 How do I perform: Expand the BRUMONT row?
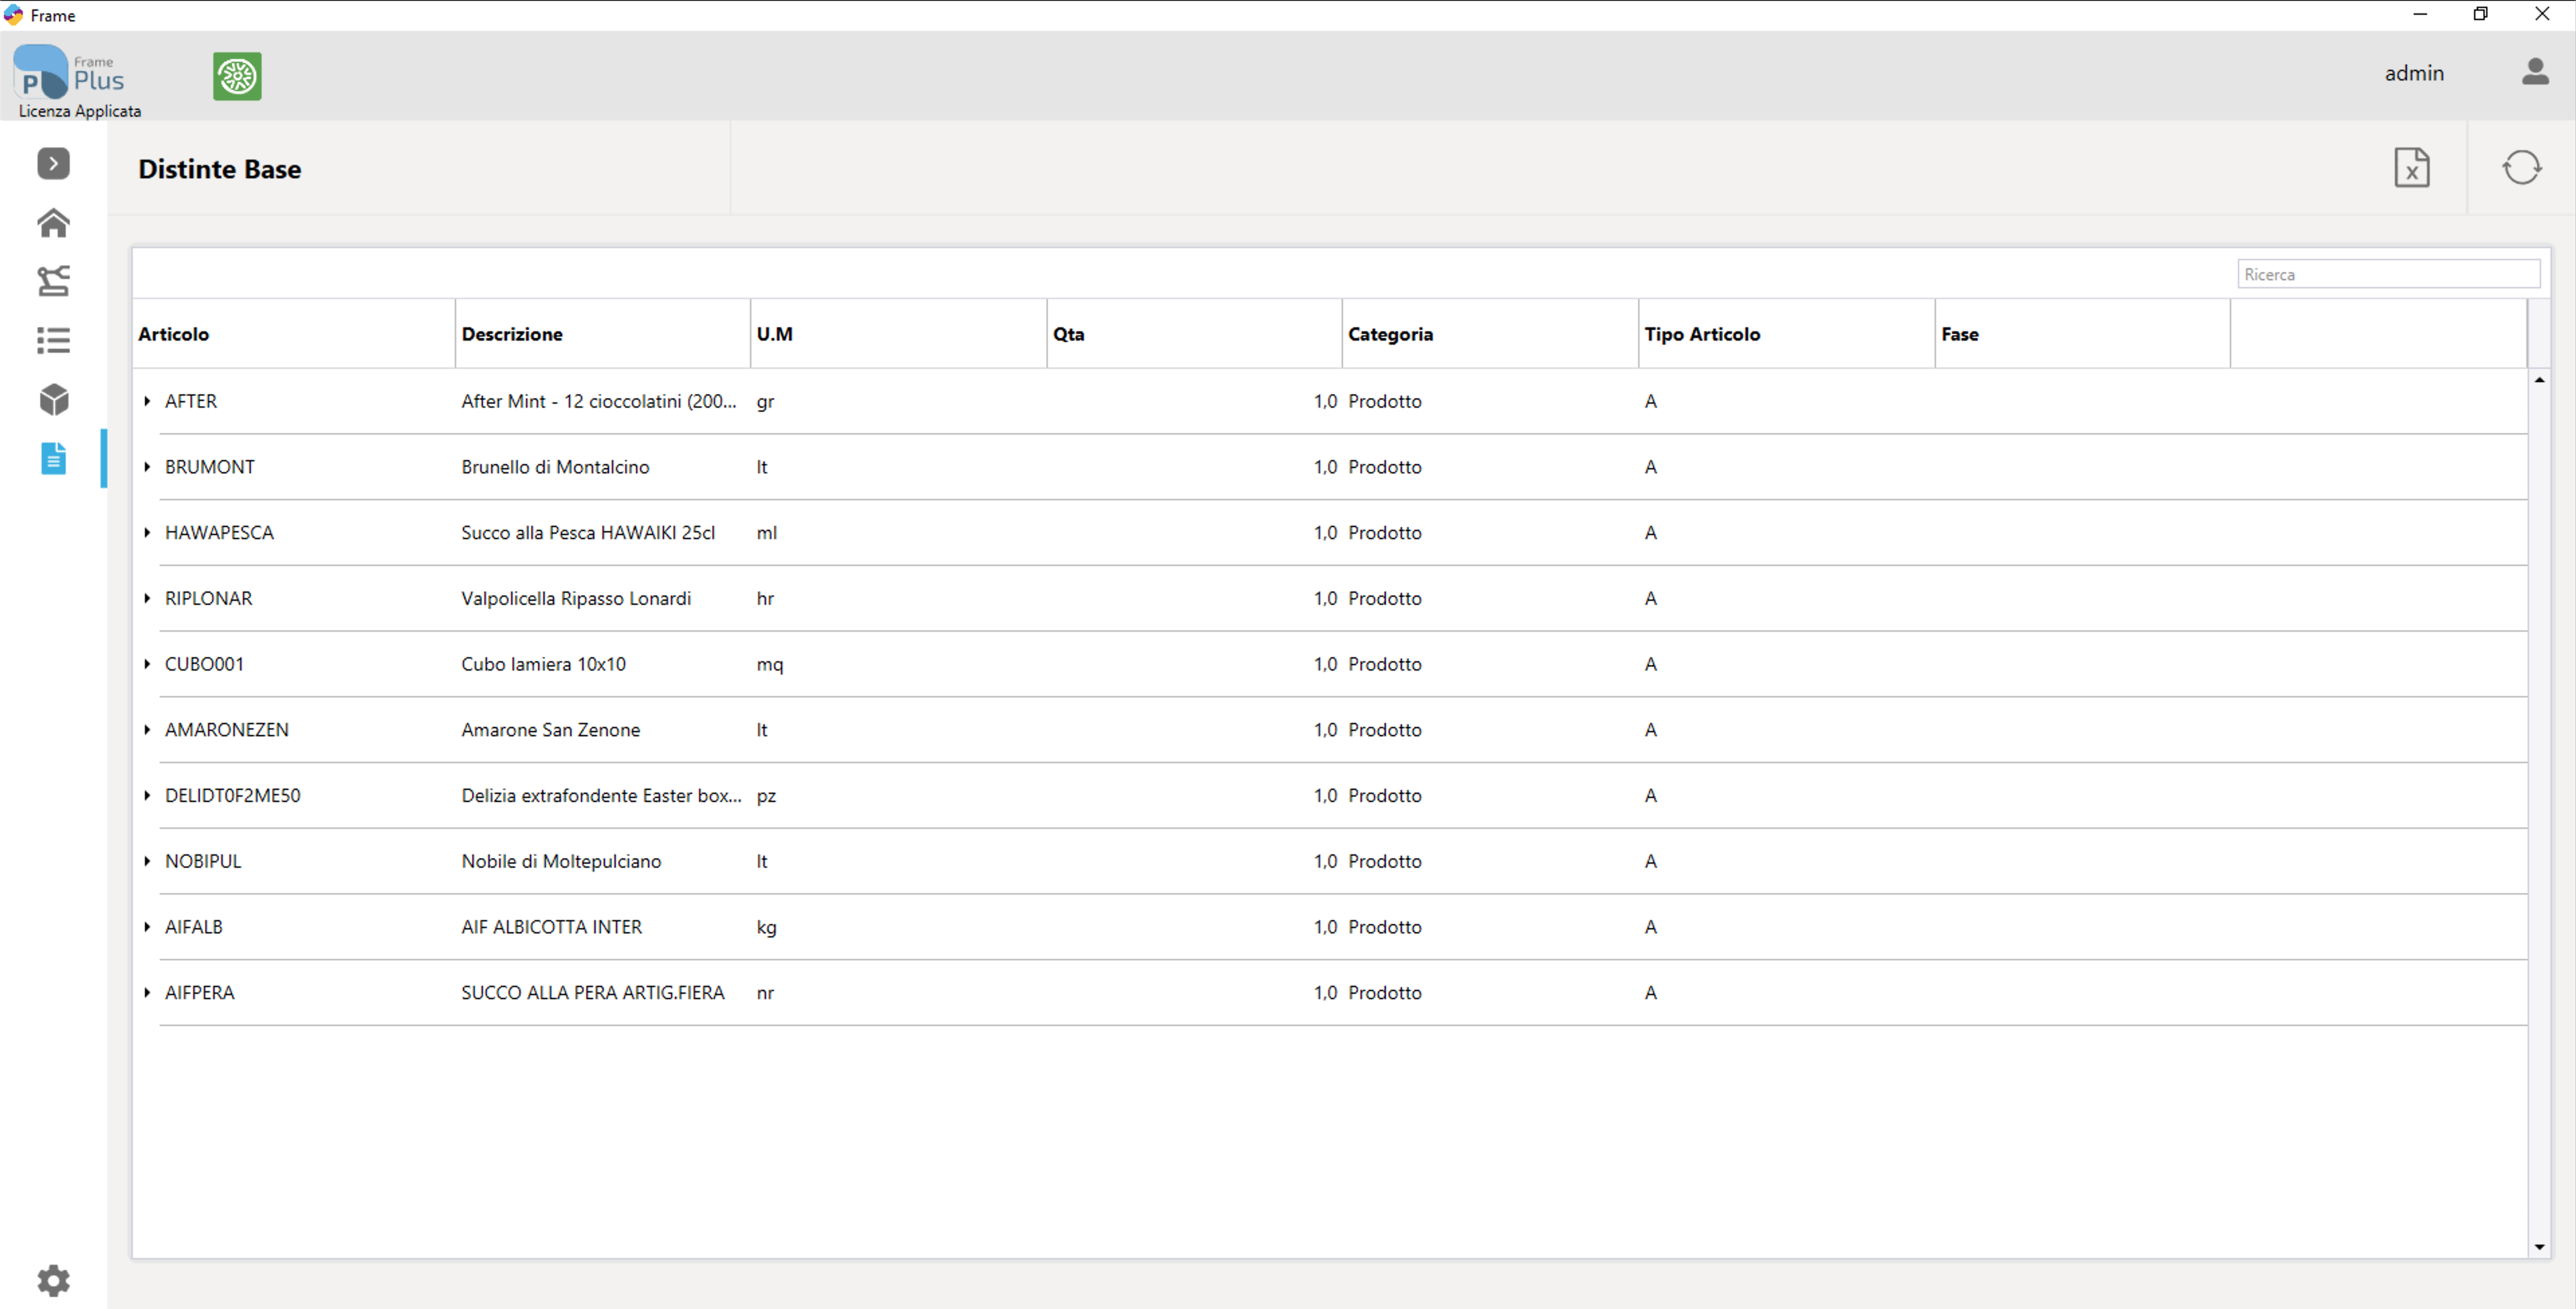pos(147,467)
